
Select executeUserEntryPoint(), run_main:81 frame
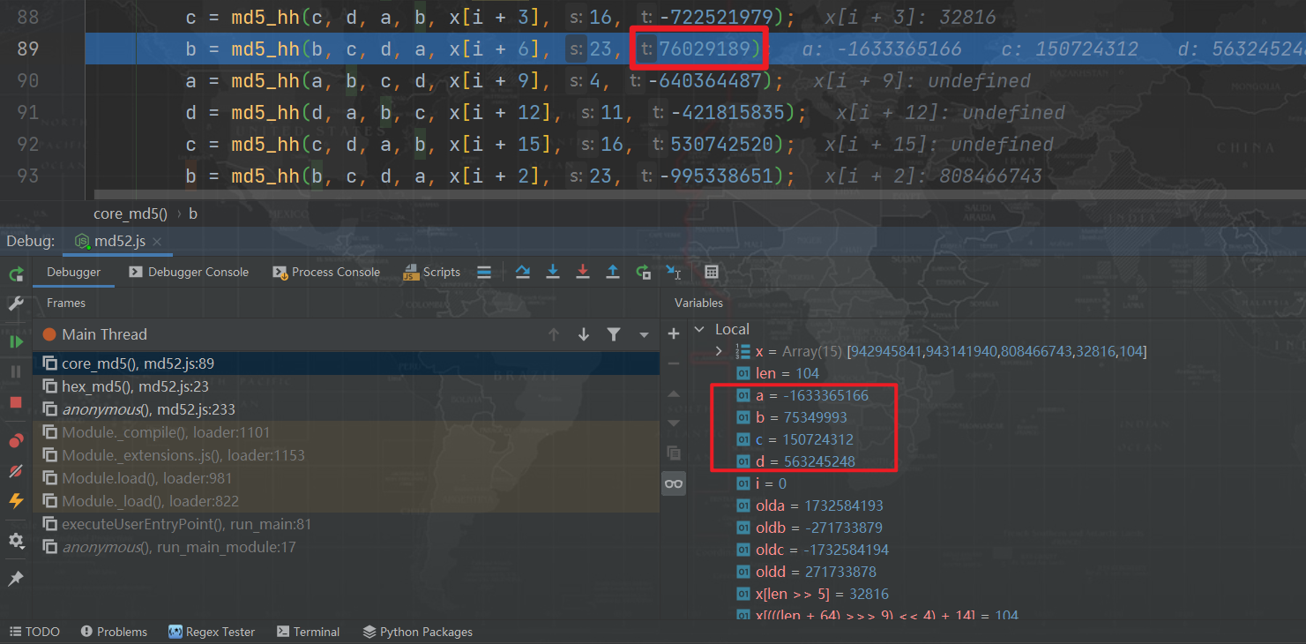pos(347,524)
